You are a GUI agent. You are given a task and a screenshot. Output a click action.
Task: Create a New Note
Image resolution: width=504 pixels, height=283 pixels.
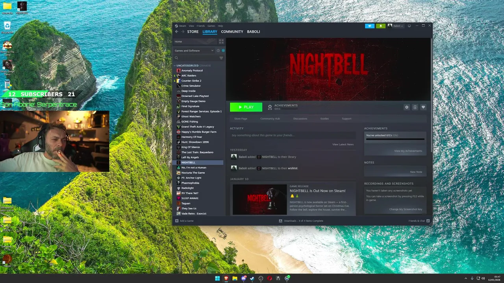(x=416, y=172)
